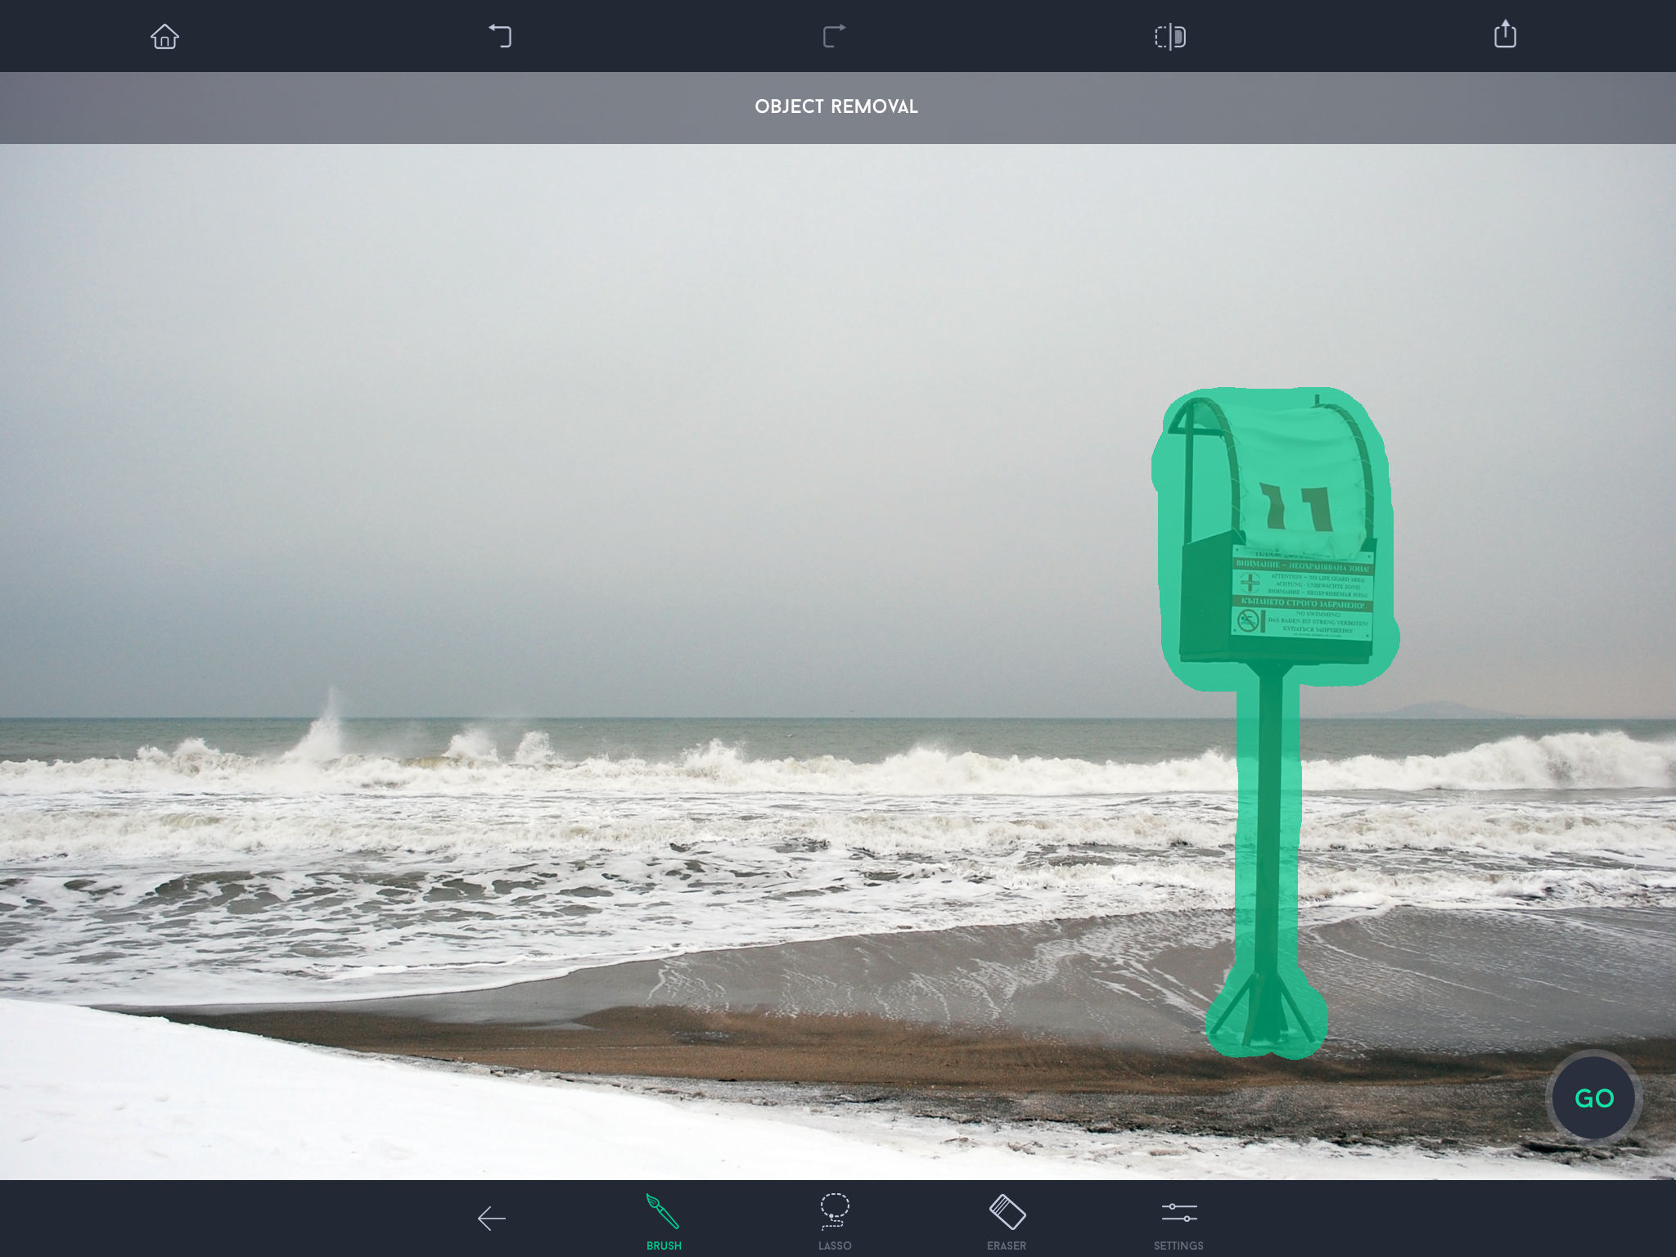Tap the green-masked sign number 11
1676x1257 pixels.
(1297, 509)
